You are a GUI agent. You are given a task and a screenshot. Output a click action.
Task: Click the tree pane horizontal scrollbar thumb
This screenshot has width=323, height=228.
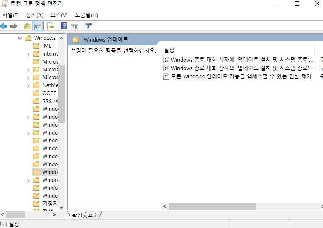pos(15,214)
